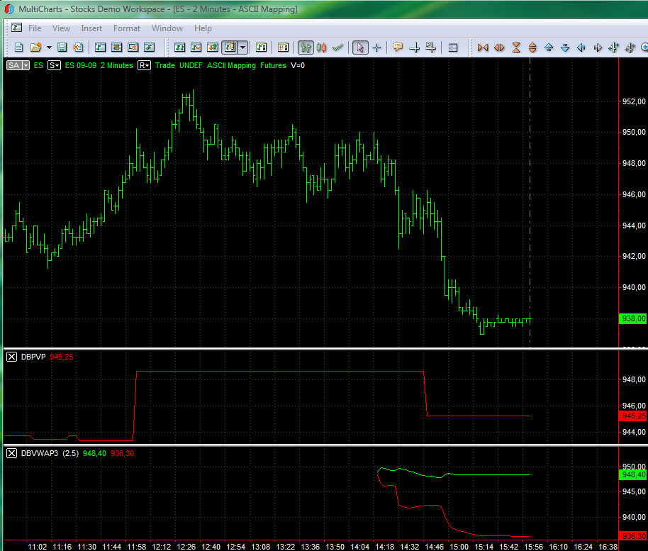Open the SA status dropdown
This screenshot has width=648, height=551.
(18, 65)
